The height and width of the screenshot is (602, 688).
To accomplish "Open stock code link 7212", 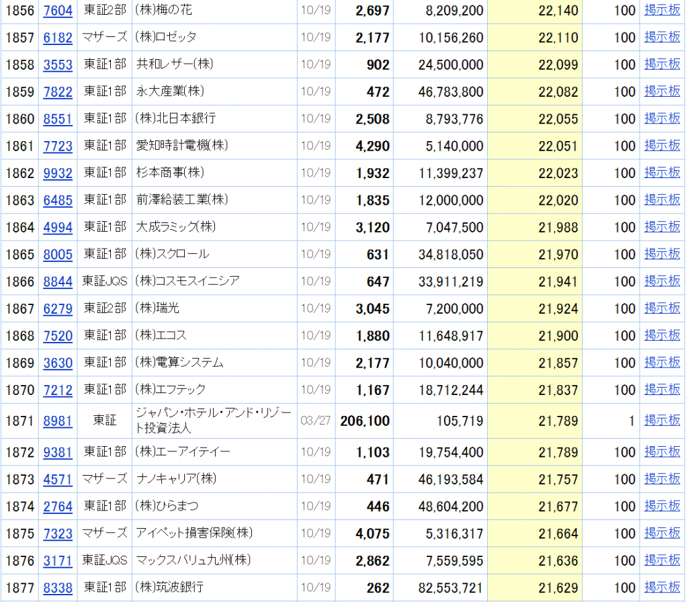I will (58, 390).
